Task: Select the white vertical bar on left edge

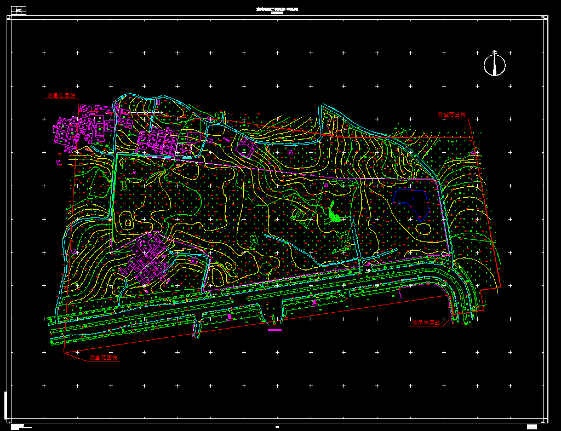Action: tap(5, 404)
